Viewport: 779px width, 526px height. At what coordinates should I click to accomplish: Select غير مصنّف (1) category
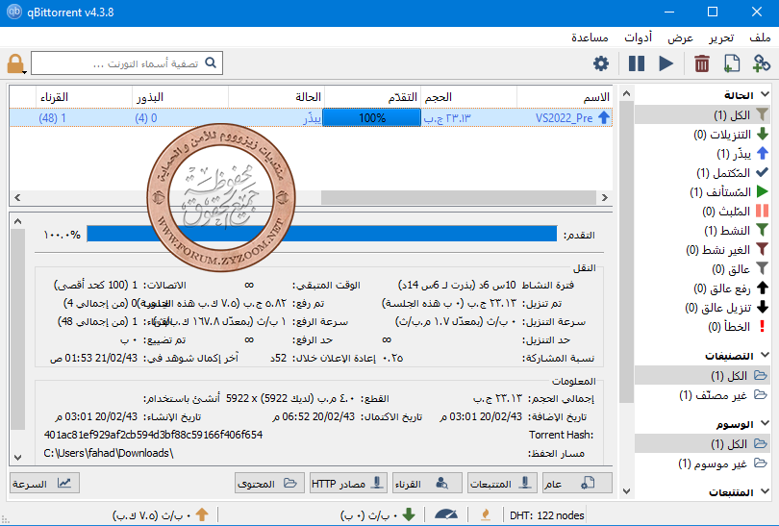702,395
